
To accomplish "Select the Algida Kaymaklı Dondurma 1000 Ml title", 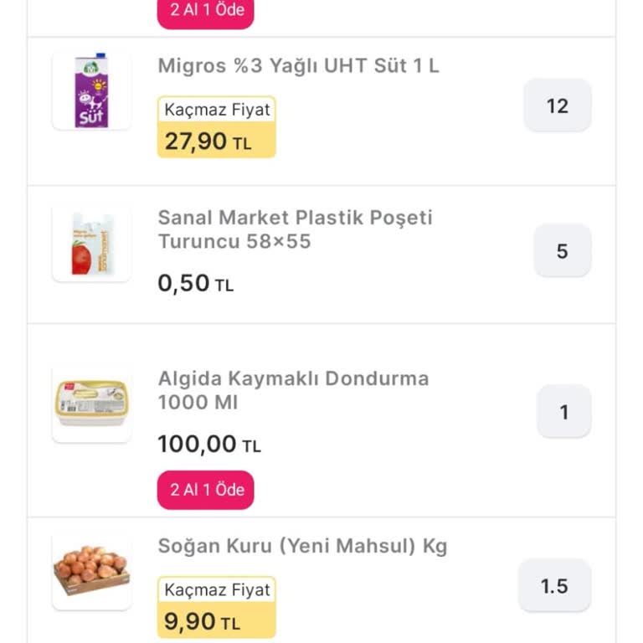I will click(293, 390).
